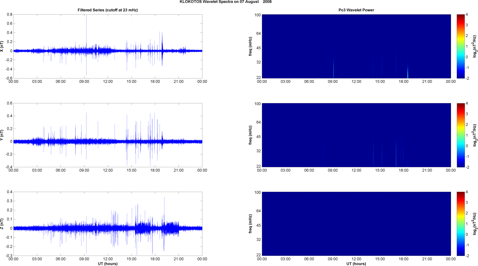The image size is (478, 266).
Task: Click the KLOKOTOS Wavelet Spectra main title
Action: tap(226, 2)
